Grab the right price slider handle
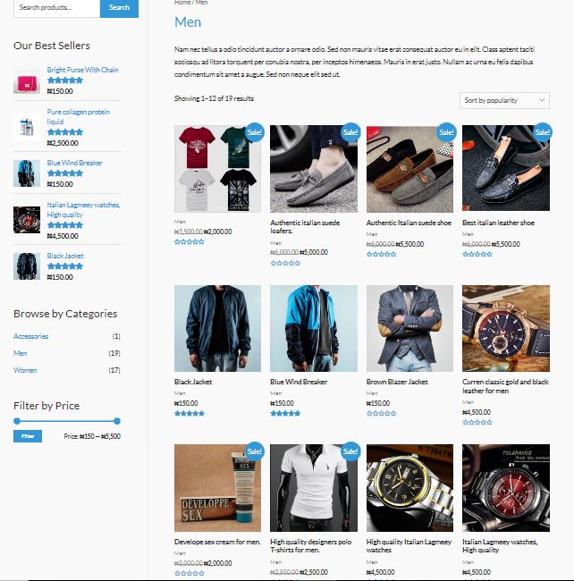574x581 pixels. (x=117, y=421)
